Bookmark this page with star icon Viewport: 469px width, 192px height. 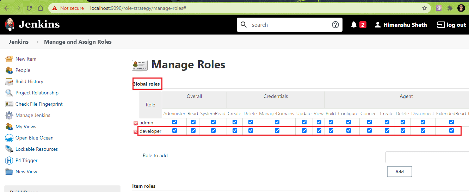[x=425, y=8]
